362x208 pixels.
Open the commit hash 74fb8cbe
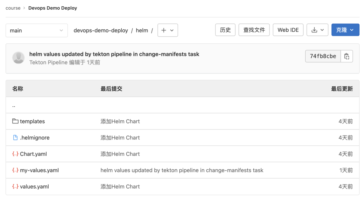[x=323, y=56]
